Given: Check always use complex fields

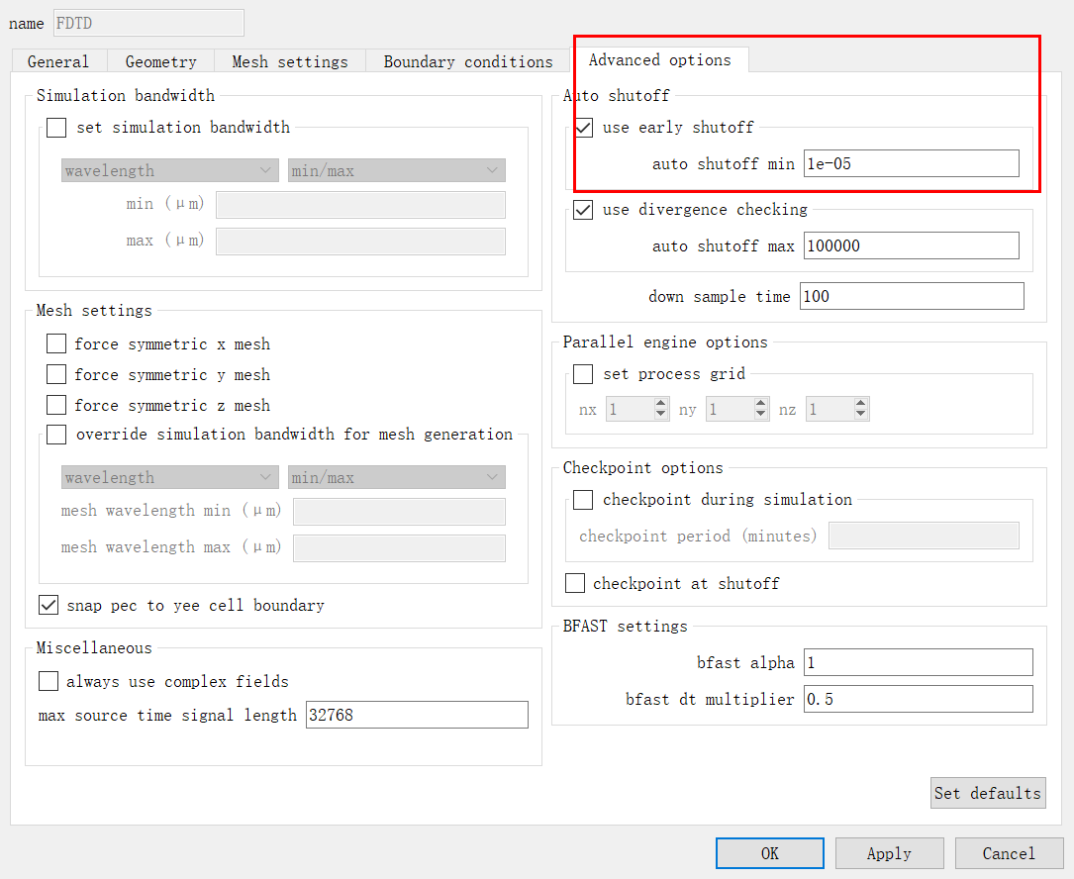Looking at the screenshot, I should click(x=49, y=681).
